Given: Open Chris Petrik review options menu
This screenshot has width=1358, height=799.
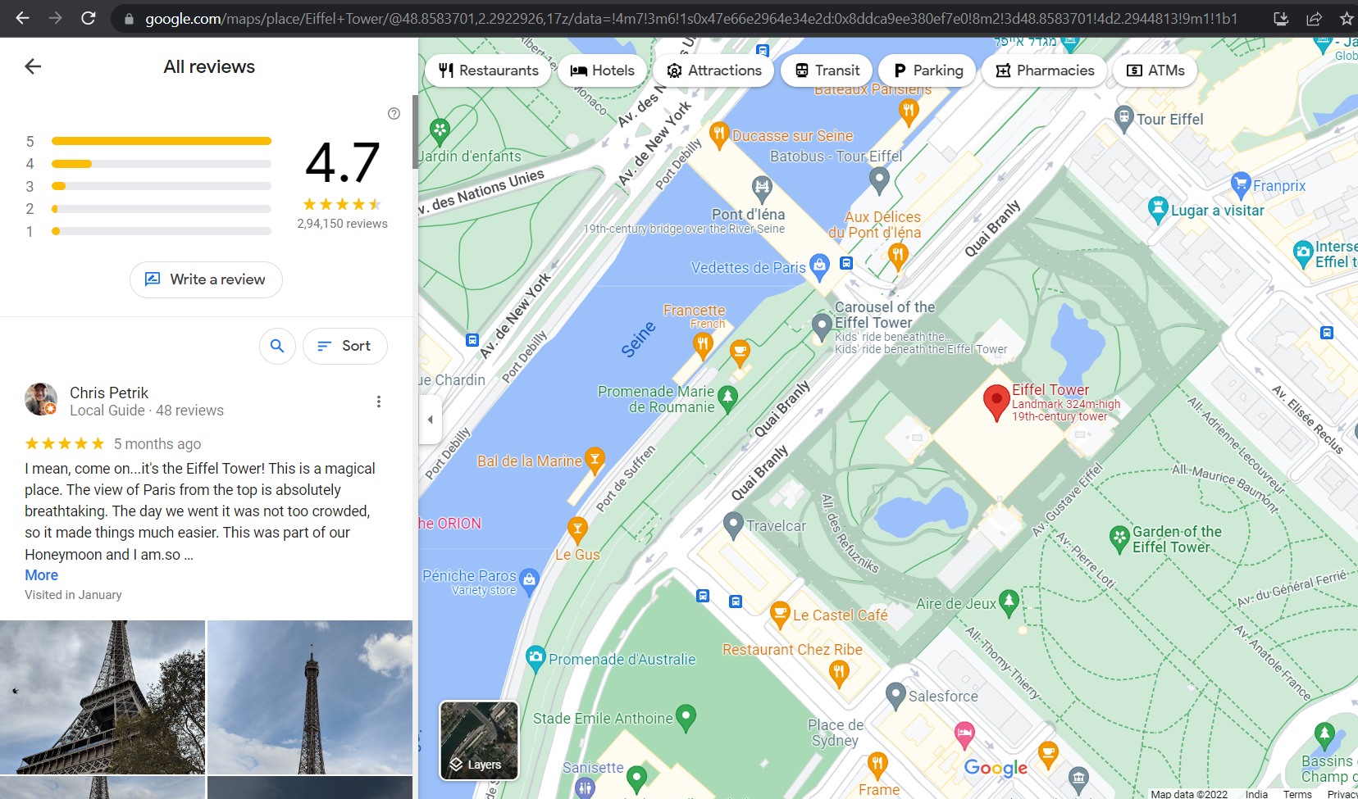Looking at the screenshot, I should [378, 402].
